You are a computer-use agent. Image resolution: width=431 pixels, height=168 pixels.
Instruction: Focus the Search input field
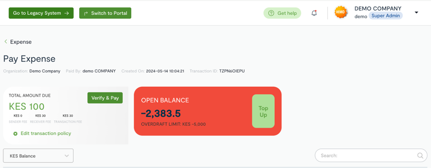[371, 156]
